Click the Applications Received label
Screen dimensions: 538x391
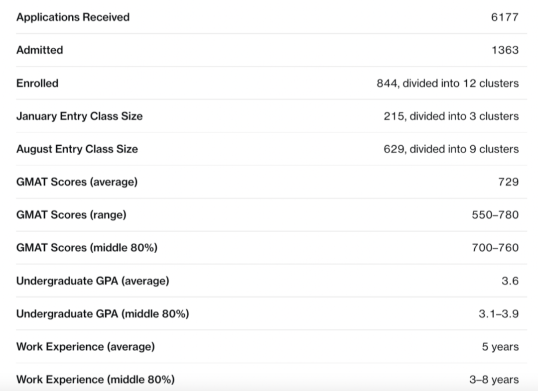(x=73, y=17)
